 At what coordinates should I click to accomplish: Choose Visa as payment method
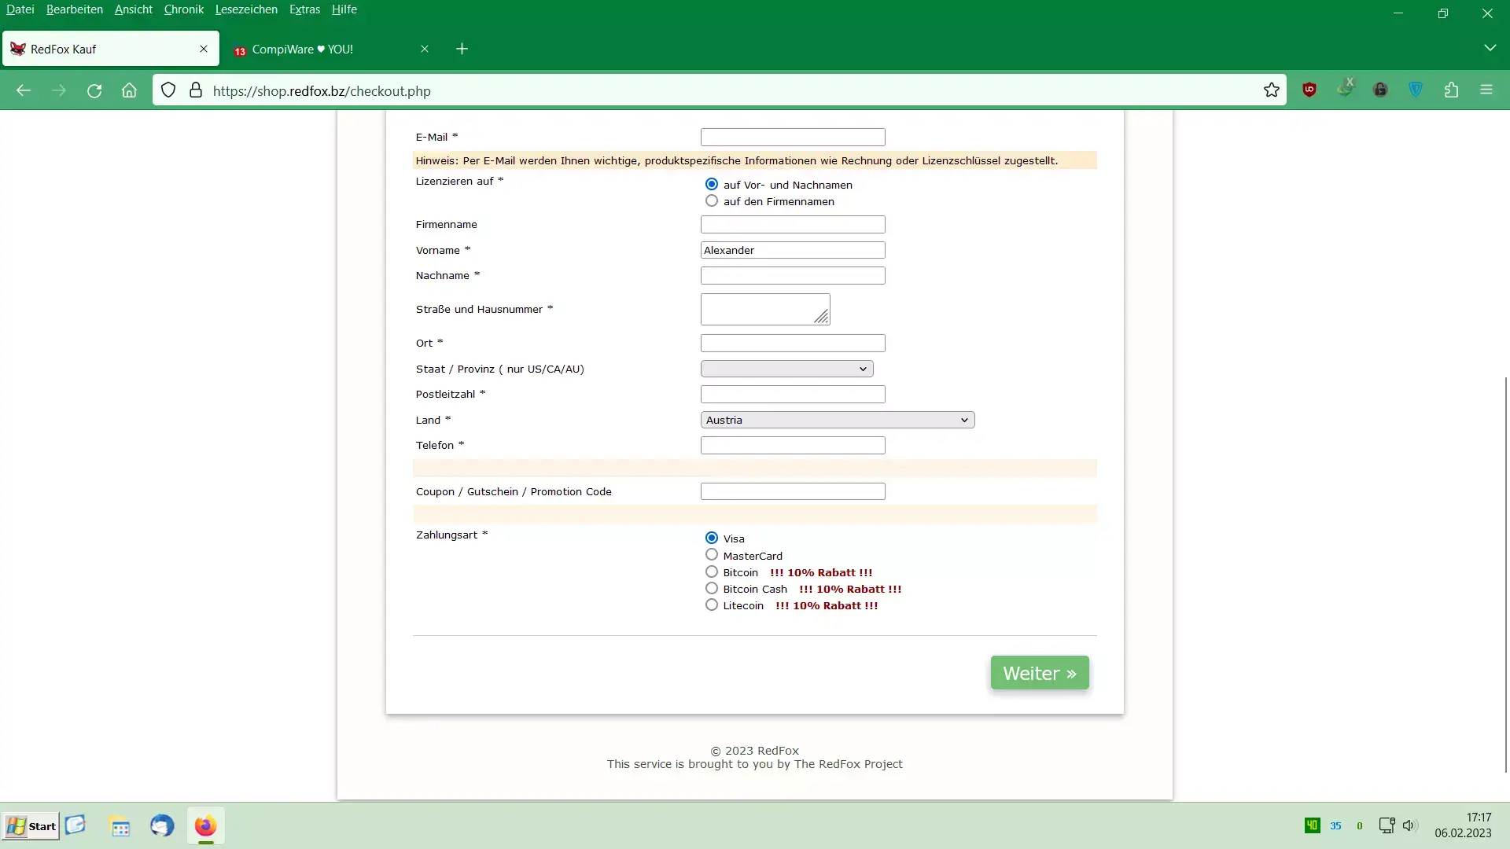[712, 538]
